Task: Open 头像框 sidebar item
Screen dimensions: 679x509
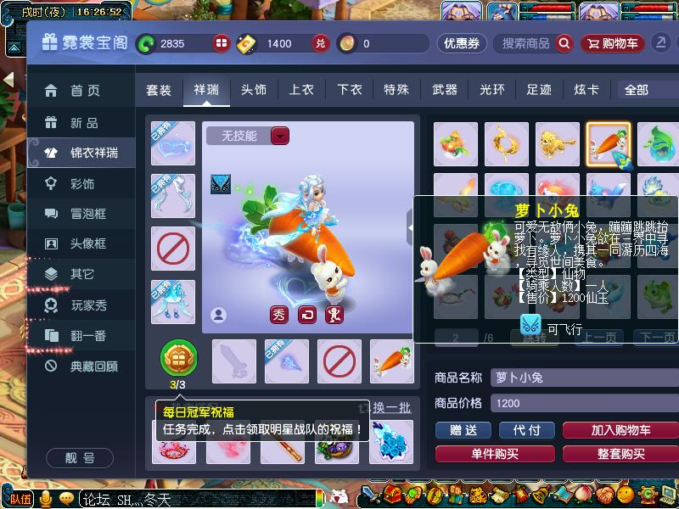Action: [81, 243]
